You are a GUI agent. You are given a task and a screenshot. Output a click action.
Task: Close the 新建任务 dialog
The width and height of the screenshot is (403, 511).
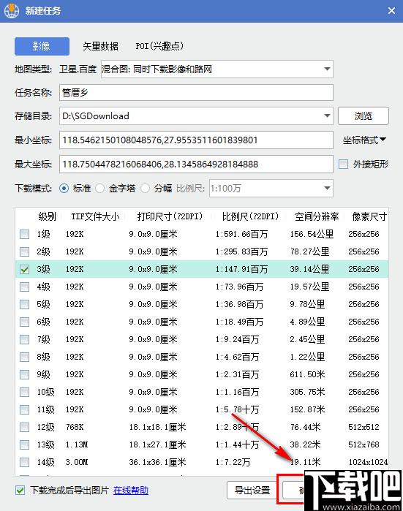coord(391,11)
